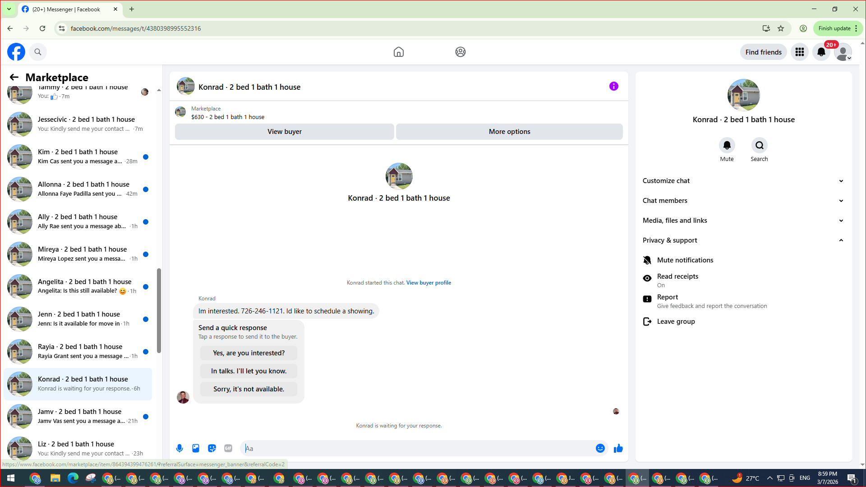Image resolution: width=866 pixels, height=487 pixels.
Task: Open the Windows notification center
Action: (x=852, y=478)
